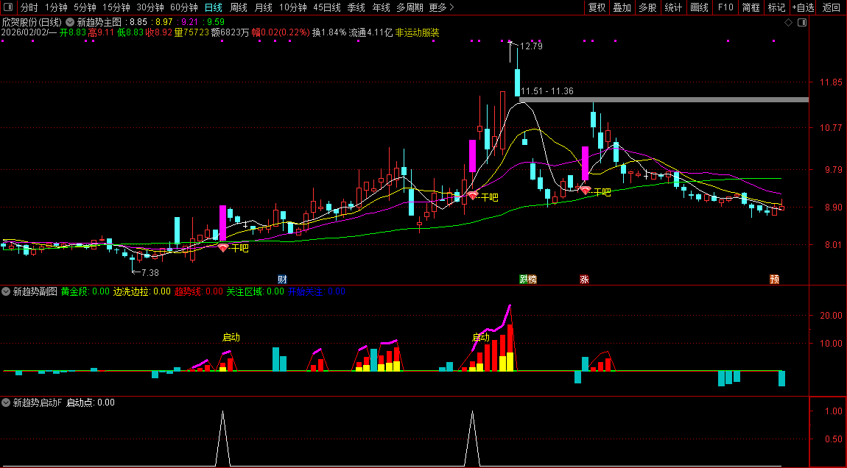Open the 多股 multi-stock view
Viewport: 847px width, 468px height.
pos(647,7)
